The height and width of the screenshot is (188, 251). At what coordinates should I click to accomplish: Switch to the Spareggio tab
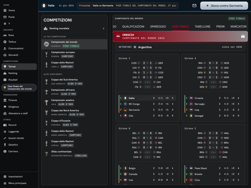[x=158, y=27]
